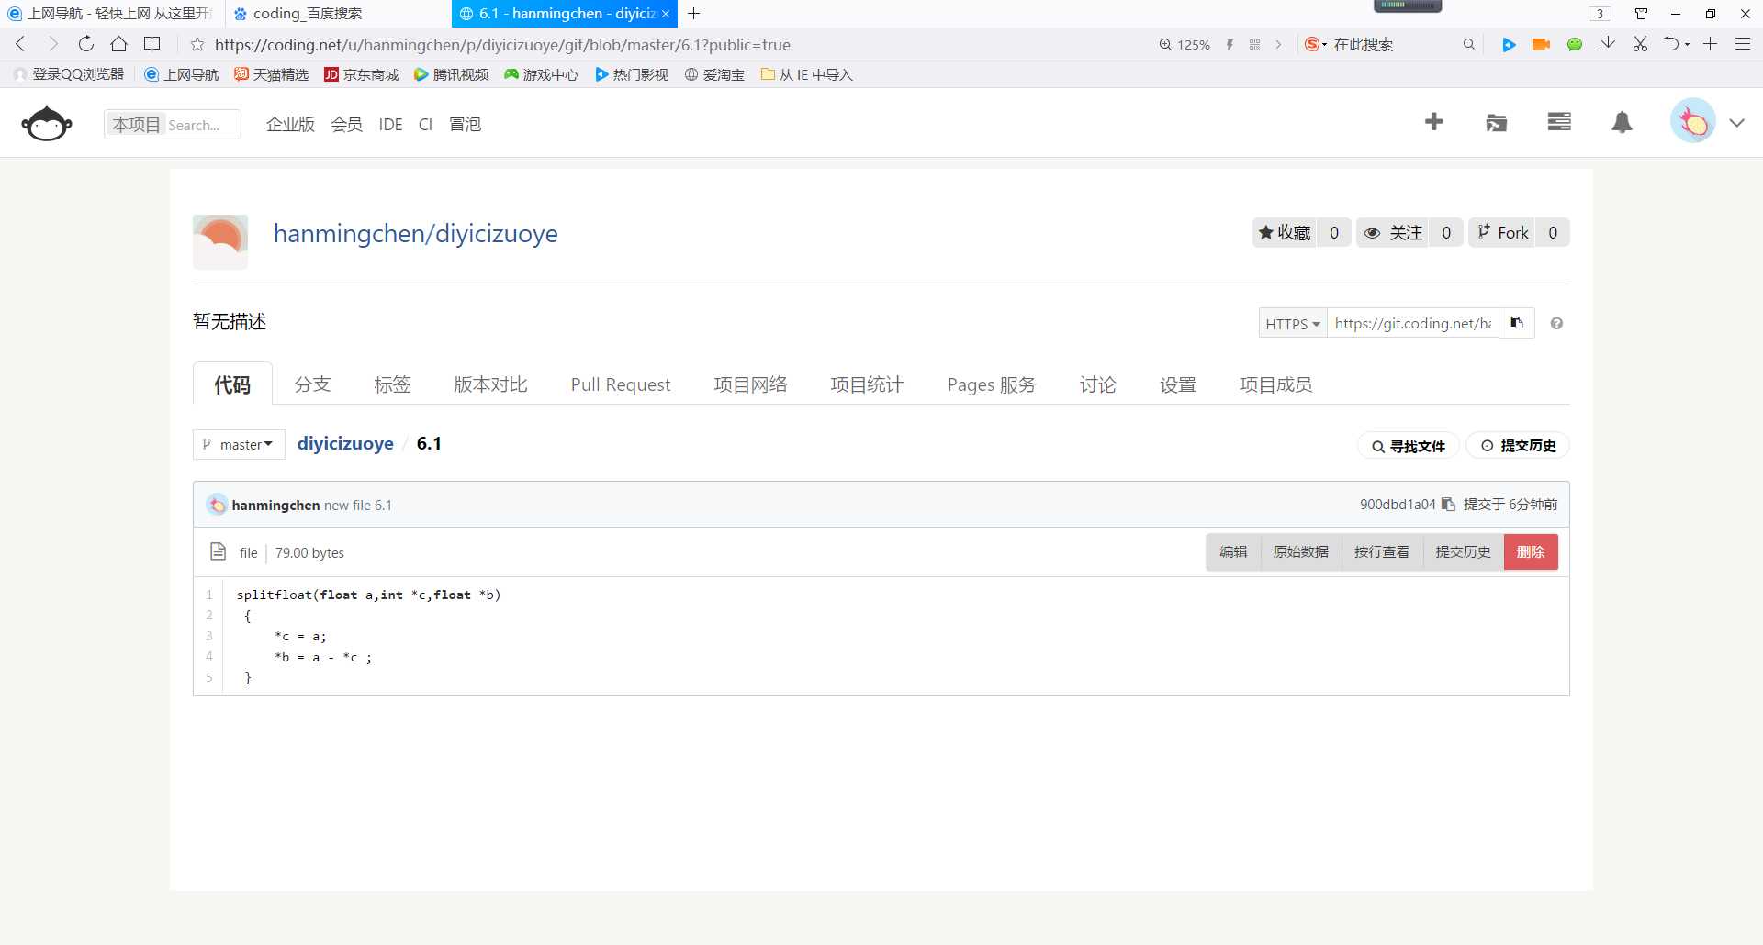The height and width of the screenshot is (945, 1763).
Task: Open the browser downloads icon
Action: click(1608, 44)
